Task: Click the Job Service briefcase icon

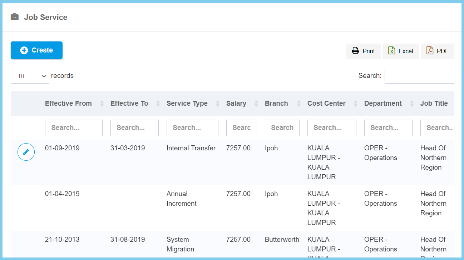Action: click(15, 17)
